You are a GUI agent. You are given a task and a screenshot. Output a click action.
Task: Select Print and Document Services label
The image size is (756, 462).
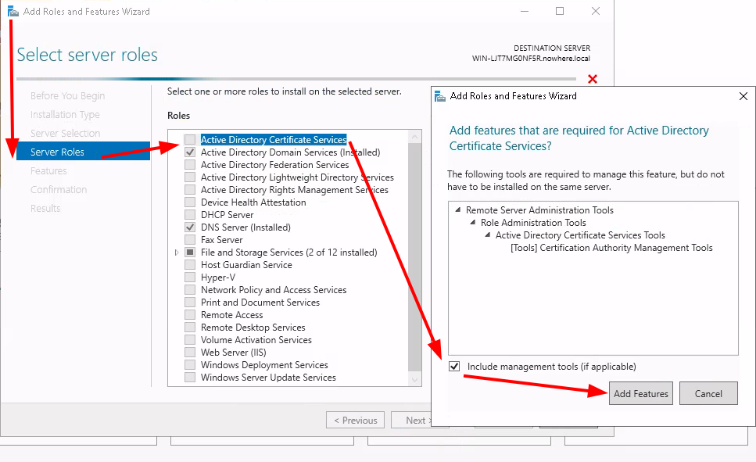coord(260,303)
